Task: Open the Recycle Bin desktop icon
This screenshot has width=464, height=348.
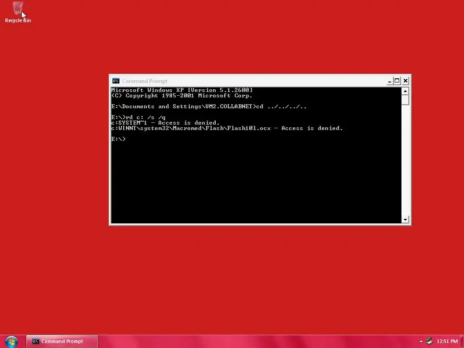Action: tap(18, 12)
